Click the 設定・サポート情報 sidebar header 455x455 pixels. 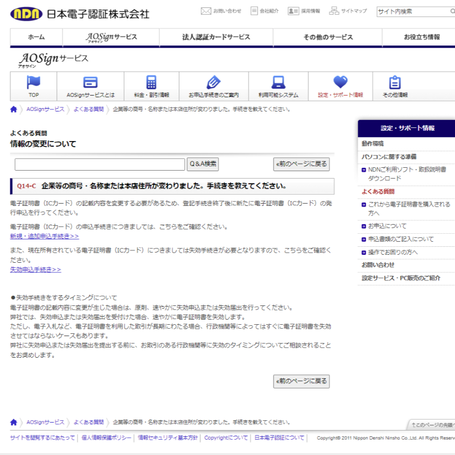coord(406,129)
